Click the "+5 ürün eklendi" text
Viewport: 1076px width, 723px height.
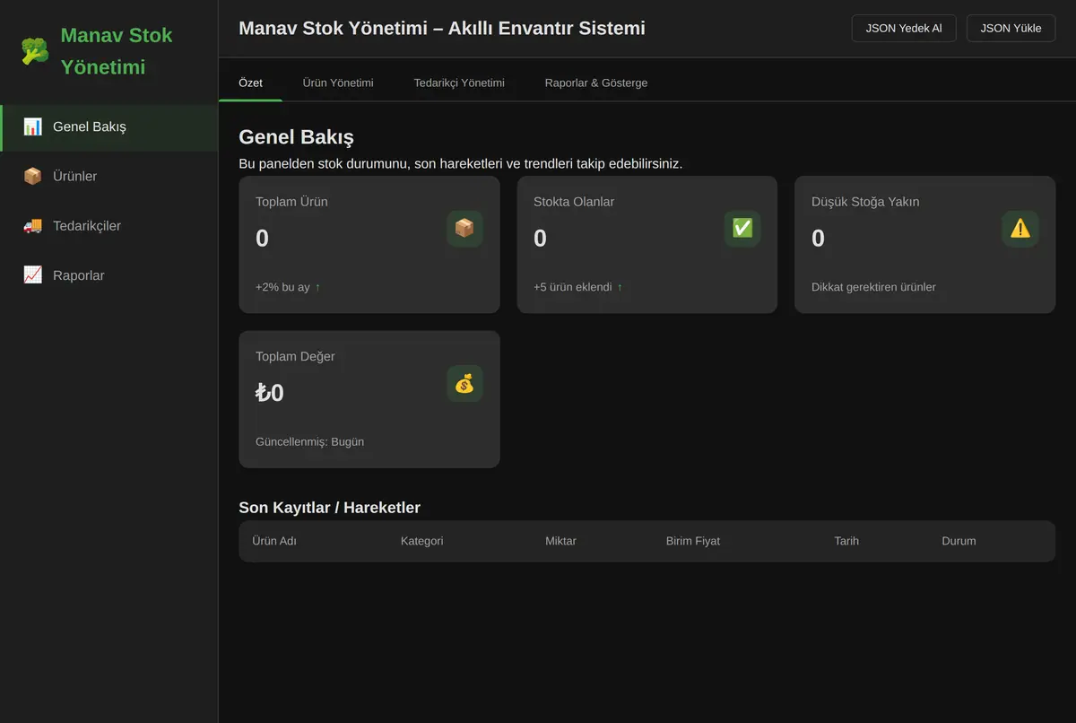pos(573,287)
